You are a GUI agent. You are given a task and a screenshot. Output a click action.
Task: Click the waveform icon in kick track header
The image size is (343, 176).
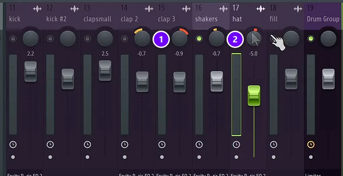point(37,9)
